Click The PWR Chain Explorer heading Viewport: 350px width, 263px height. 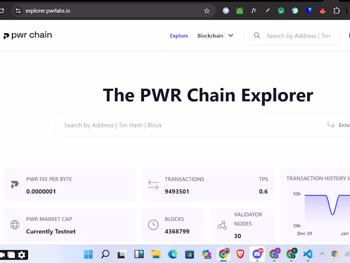click(x=208, y=95)
